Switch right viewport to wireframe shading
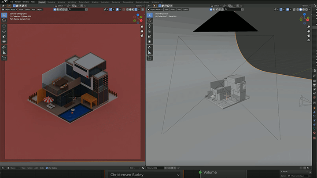This screenshot has width=317, height=178. pyautogui.click(x=298, y=10)
